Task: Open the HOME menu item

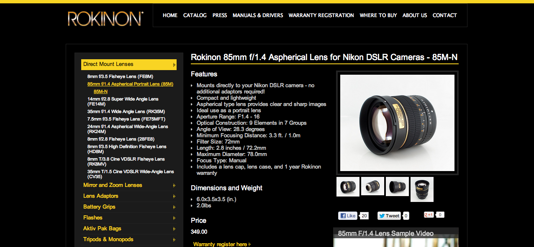Action: 170,15
